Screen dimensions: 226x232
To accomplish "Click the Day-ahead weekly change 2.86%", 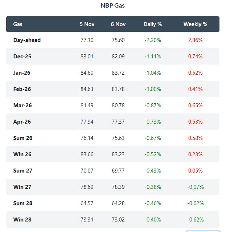I will 195,40.
